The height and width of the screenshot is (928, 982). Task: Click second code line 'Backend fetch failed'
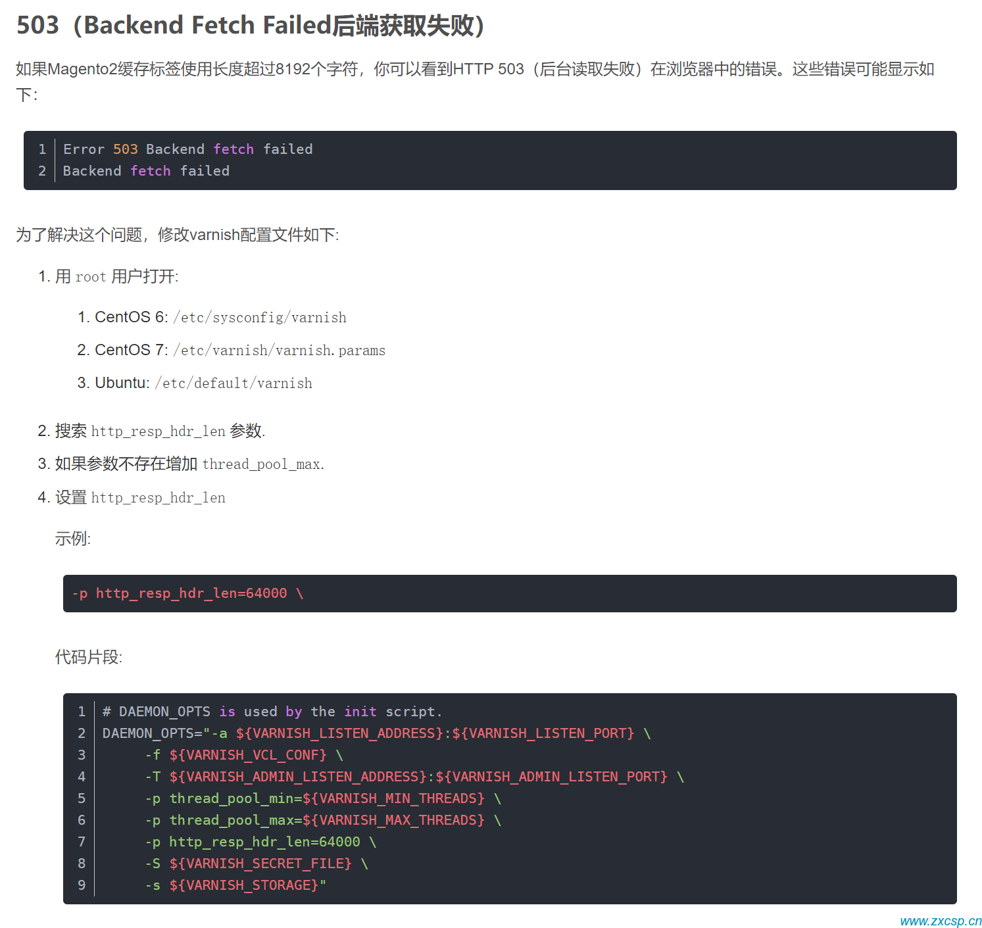[x=146, y=171]
